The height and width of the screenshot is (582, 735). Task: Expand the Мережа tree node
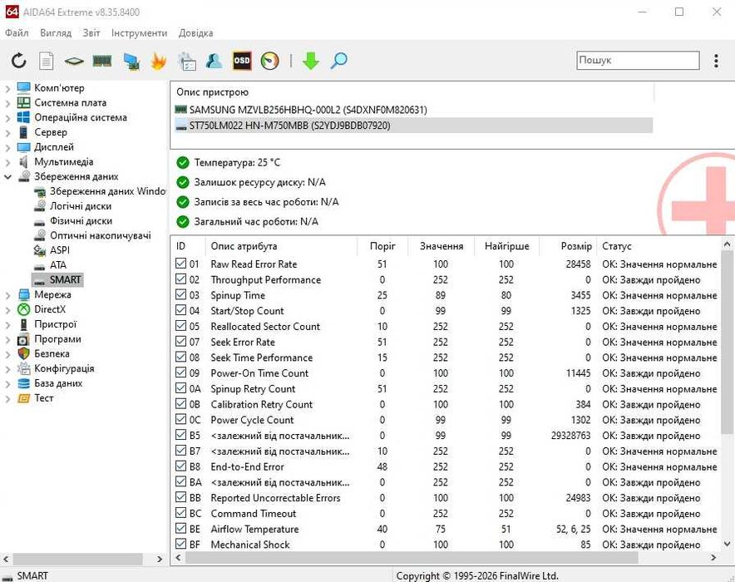(7, 295)
